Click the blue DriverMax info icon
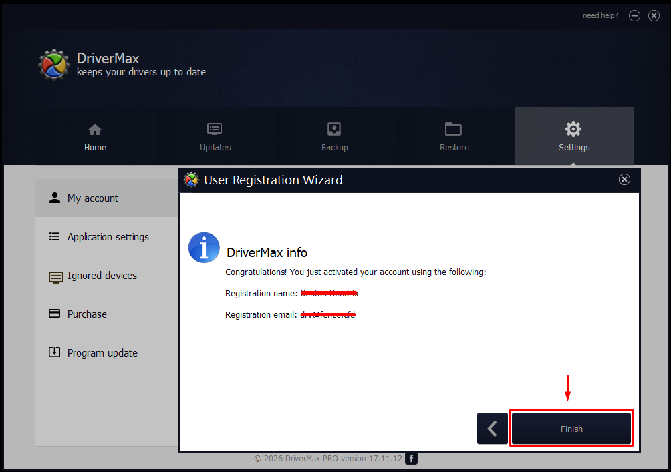671x472 pixels. tap(204, 248)
